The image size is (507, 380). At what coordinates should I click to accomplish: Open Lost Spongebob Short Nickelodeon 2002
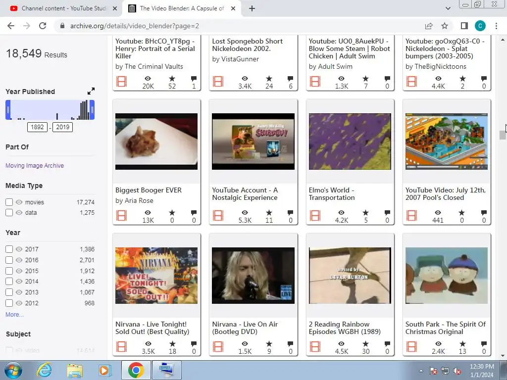(248, 45)
